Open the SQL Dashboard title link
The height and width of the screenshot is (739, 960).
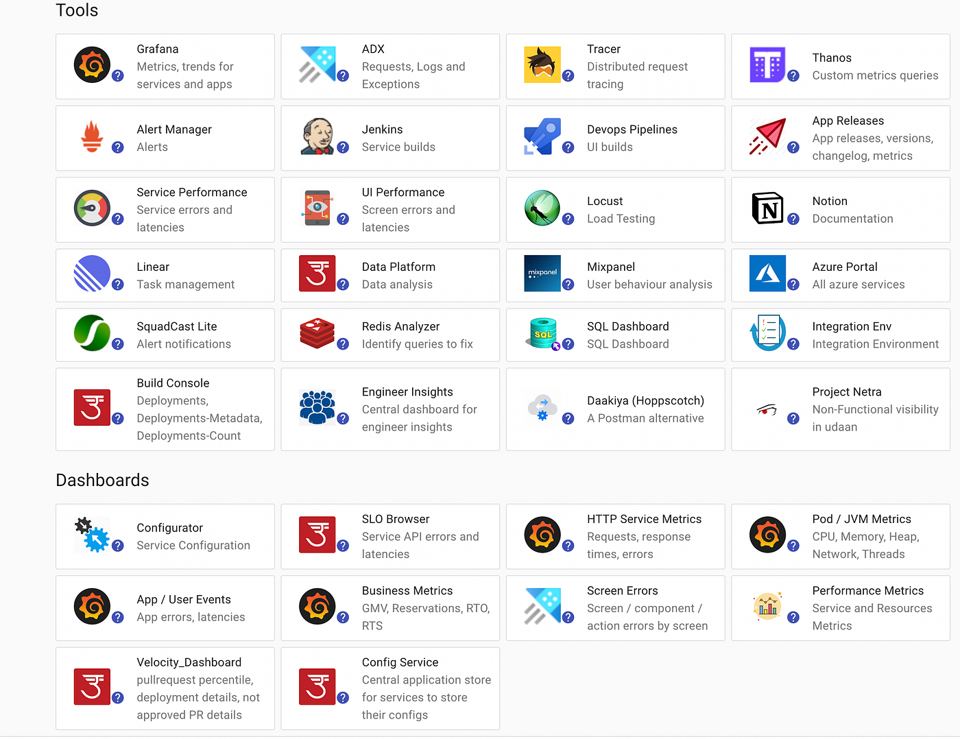[628, 326]
